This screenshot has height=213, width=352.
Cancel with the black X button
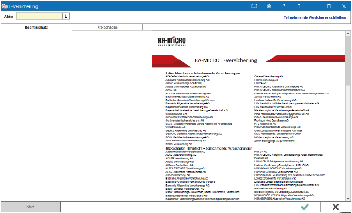tap(336, 207)
